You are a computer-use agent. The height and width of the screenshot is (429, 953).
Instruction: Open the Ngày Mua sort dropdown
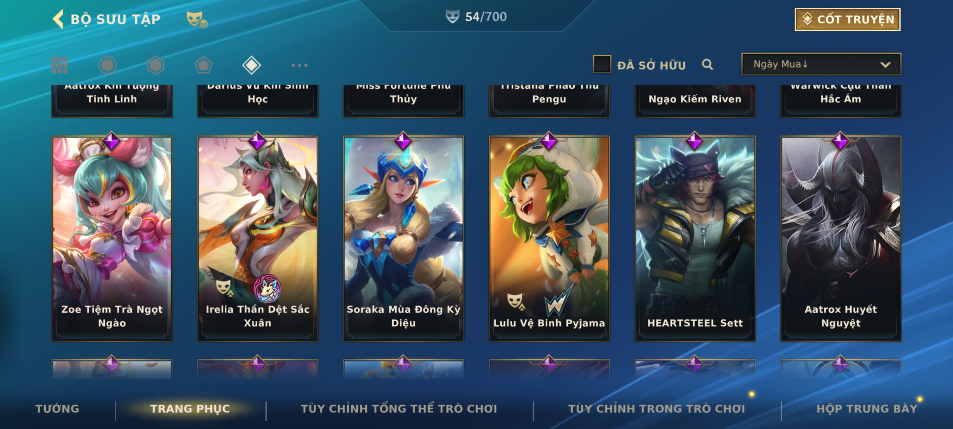point(821,64)
